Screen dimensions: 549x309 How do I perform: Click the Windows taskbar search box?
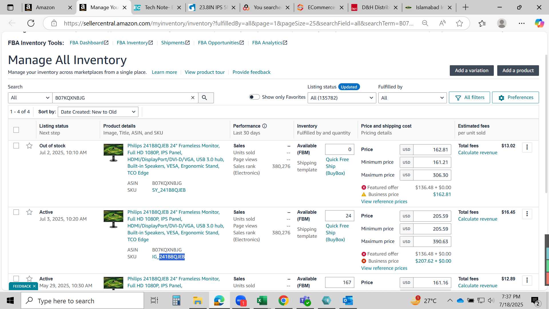(82, 301)
